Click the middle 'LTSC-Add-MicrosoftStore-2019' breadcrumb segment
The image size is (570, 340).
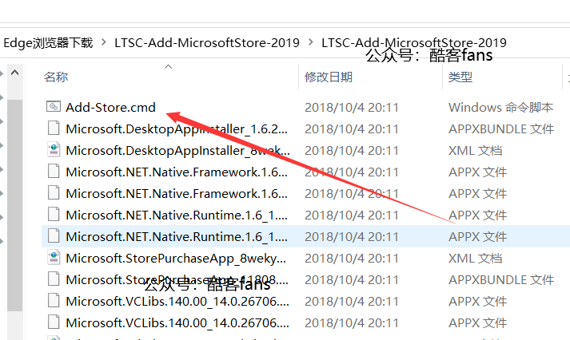[x=207, y=43]
